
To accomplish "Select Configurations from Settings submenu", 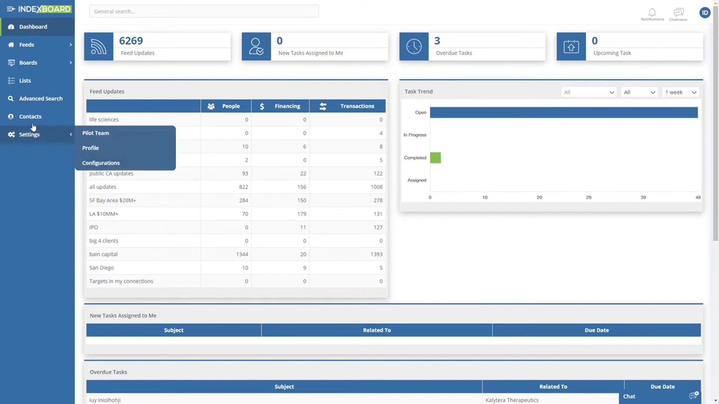I will pos(101,163).
